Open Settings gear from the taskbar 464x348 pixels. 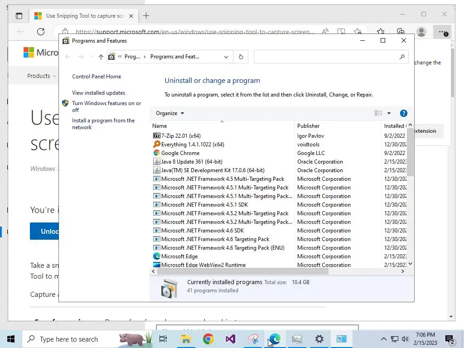click(319, 339)
